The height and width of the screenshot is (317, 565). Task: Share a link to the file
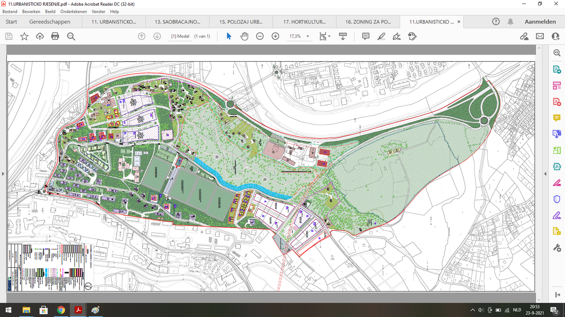coord(524,36)
